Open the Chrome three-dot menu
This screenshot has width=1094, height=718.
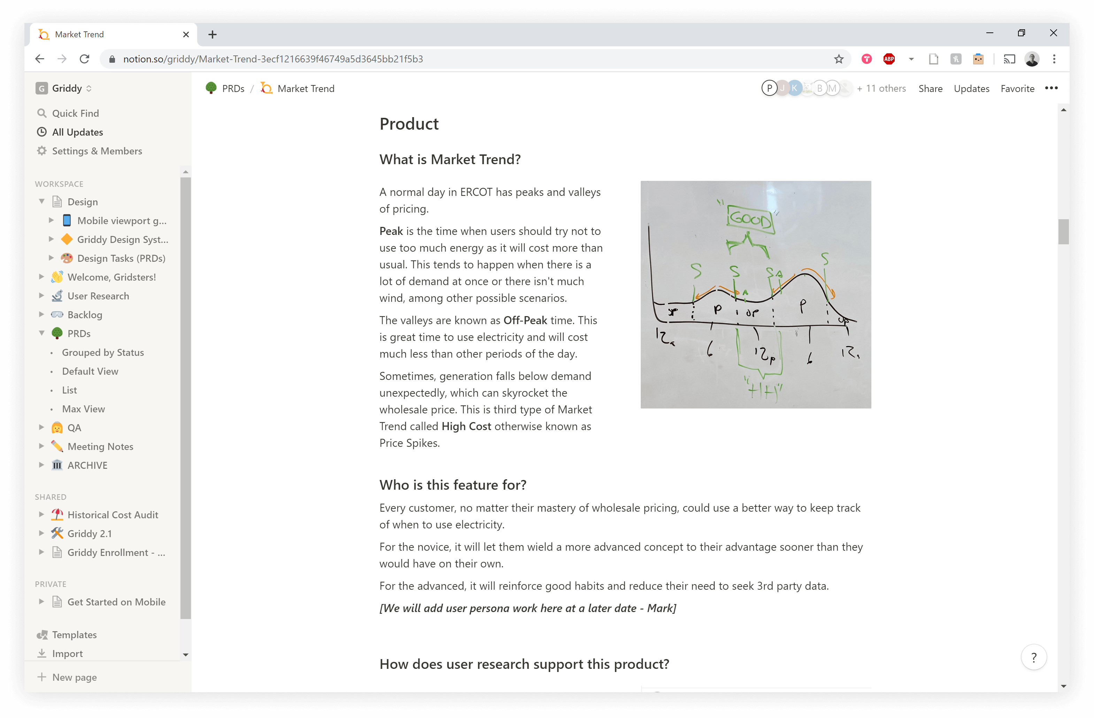[1054, 59]
